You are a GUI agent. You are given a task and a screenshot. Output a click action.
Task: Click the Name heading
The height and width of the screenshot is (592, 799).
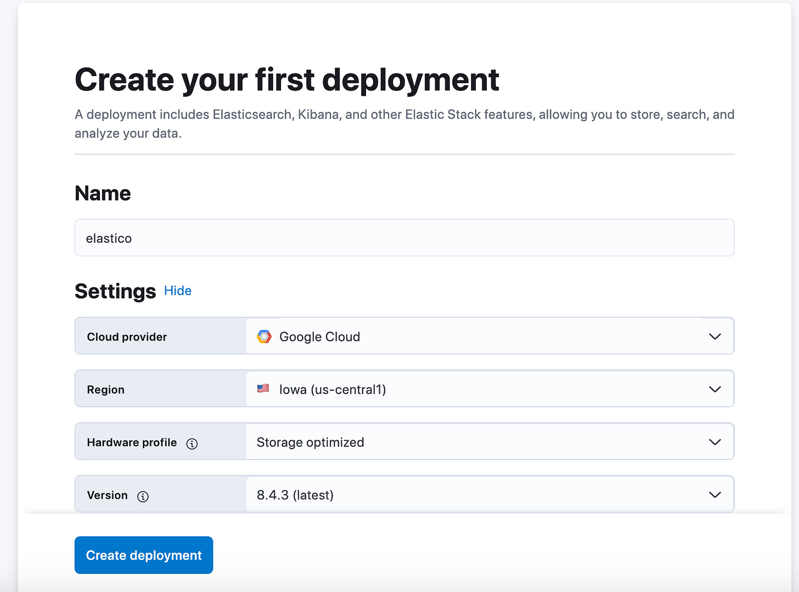(x=103, y=193)
